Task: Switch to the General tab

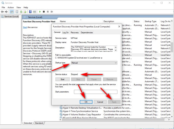Action: pos(57,32)
